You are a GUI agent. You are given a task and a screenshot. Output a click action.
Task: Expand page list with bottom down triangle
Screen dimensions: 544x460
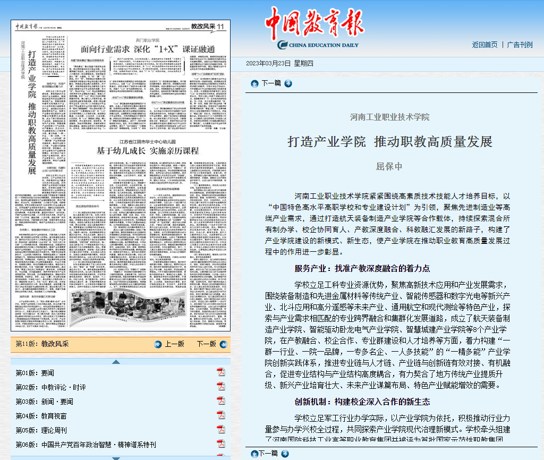(116, 458)
